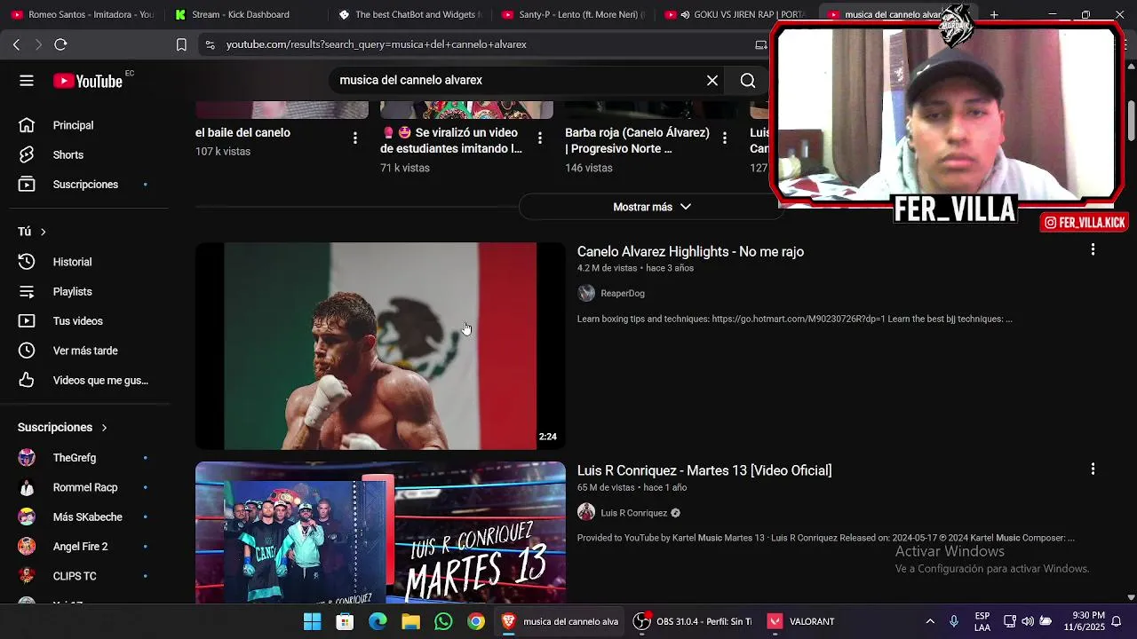Screen dimensions: 1137x639
Task: Focus the browser address bar URL
Action: 376,44
